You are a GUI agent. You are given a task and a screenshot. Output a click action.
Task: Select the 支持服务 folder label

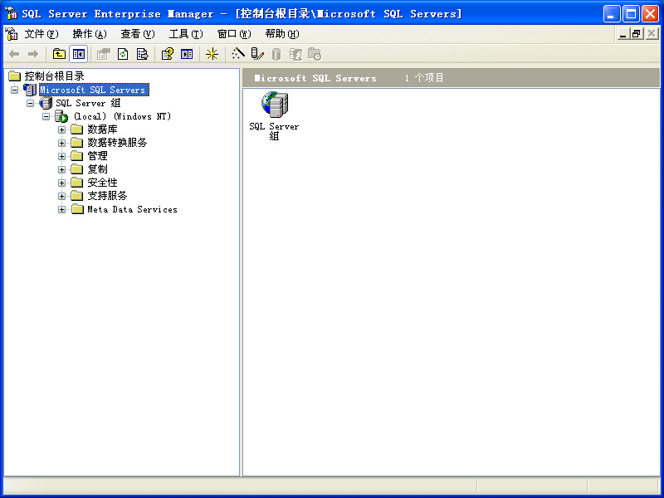pyautogui.click(x=107, y=196)
